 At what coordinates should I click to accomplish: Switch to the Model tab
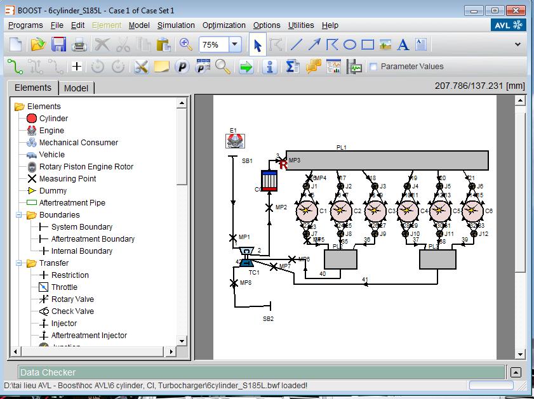76,88
